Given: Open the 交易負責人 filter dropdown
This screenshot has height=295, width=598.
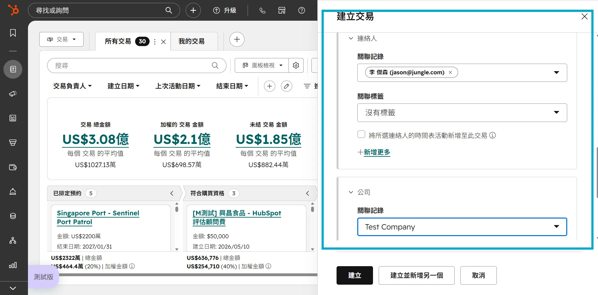Looking at the screenshot, I should point(72,86).
